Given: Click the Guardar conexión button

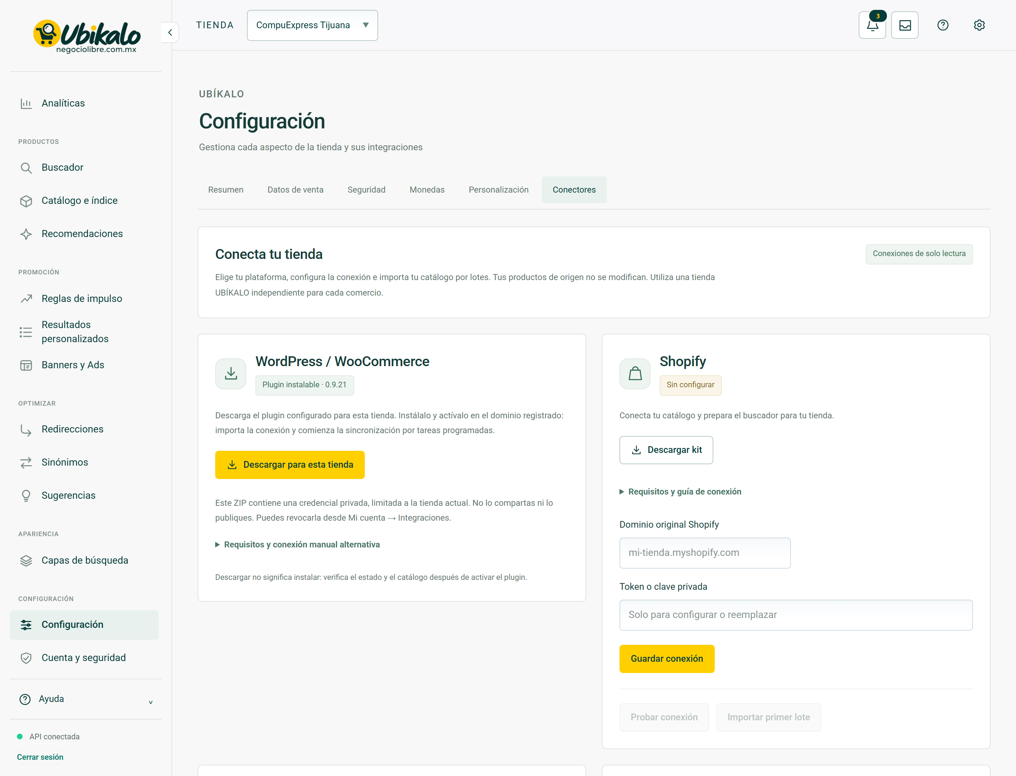Looking at the screenshot, I should pyautogui.click(x=667, y=659).
